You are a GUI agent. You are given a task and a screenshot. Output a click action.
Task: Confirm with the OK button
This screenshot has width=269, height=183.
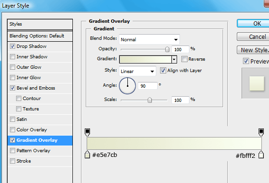(x=253, y=23)
